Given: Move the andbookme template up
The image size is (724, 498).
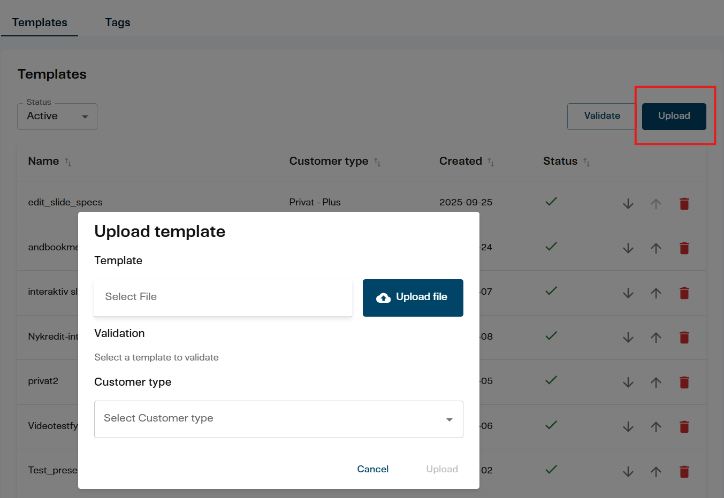Looking at the screenshot, I should [656, 248].
